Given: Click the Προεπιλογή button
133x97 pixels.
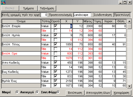Looking at the screenshot, I should (x=122, y=15).
